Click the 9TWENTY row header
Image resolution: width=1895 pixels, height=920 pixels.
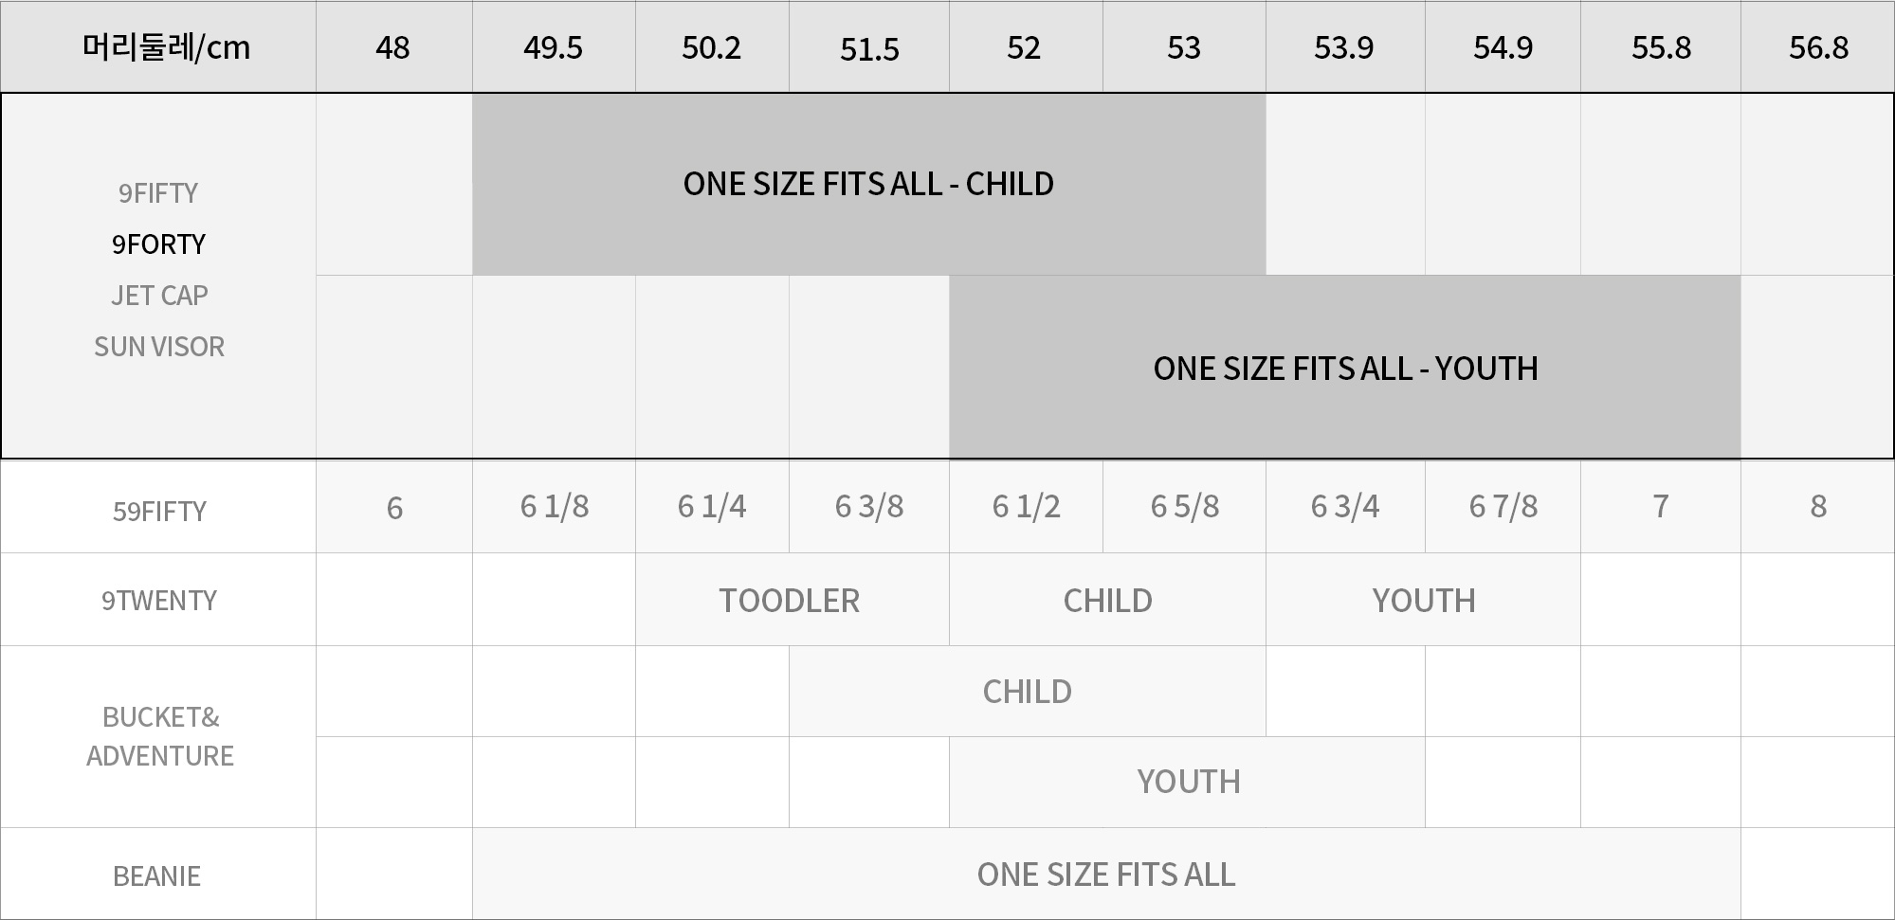158,600
